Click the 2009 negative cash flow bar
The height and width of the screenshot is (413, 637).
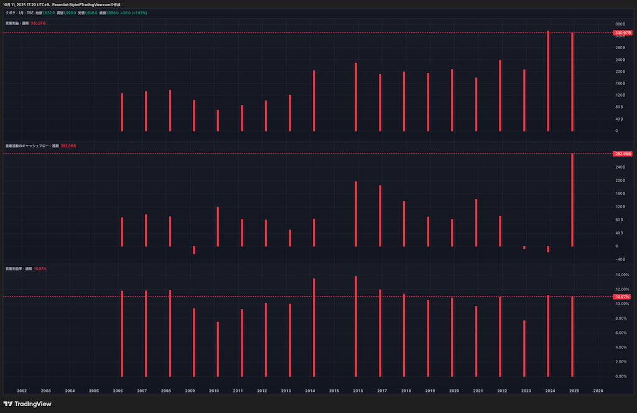click(x=193, y=249)
